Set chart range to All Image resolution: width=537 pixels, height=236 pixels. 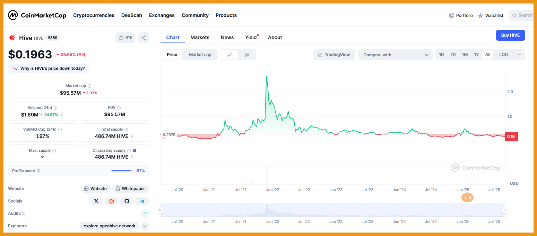pyautogui.click(x=487, y=55)
